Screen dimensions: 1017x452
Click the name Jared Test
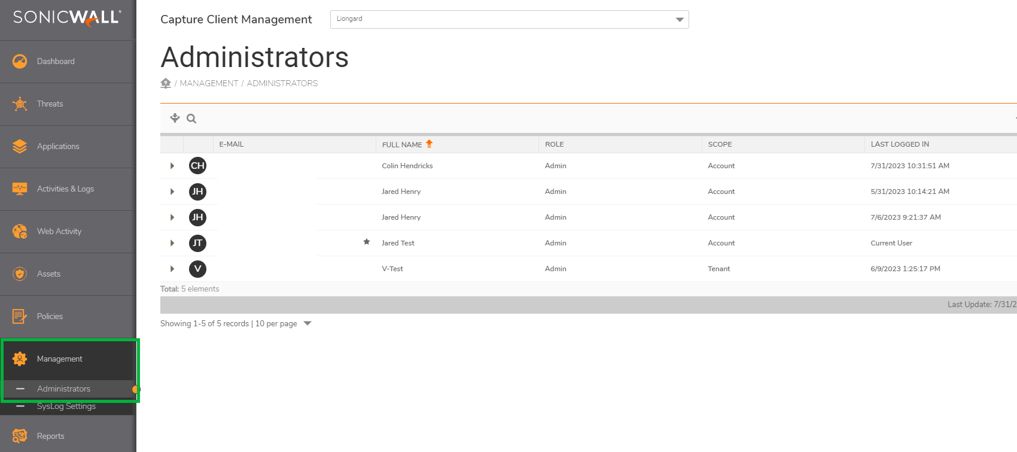click(398, 243)
